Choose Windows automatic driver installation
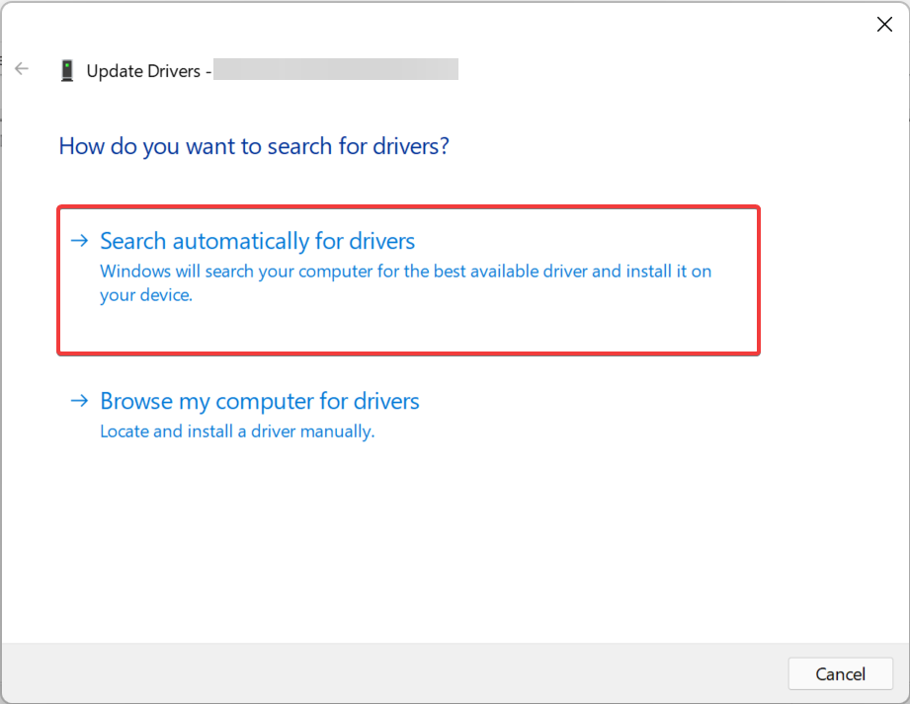This screenshot has height=704, width=910. pos(256,240)
